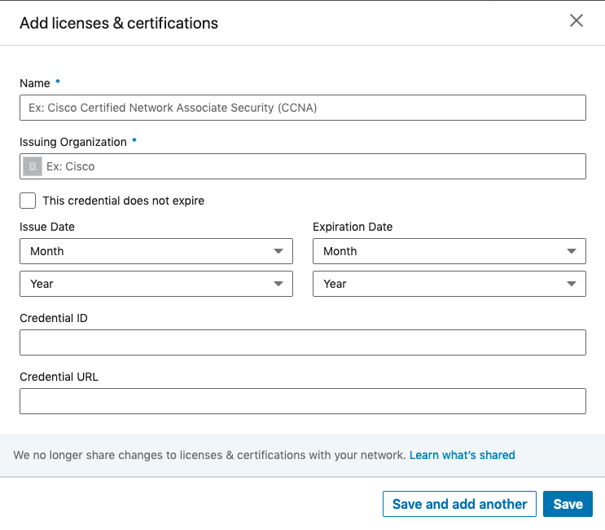
Task: Focus the Issuing Organization text field
Action: (313, 166)
